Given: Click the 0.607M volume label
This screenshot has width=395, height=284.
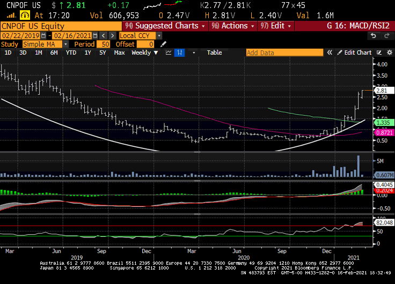Looking at the screenshot, I should click(x=384, y=175).
